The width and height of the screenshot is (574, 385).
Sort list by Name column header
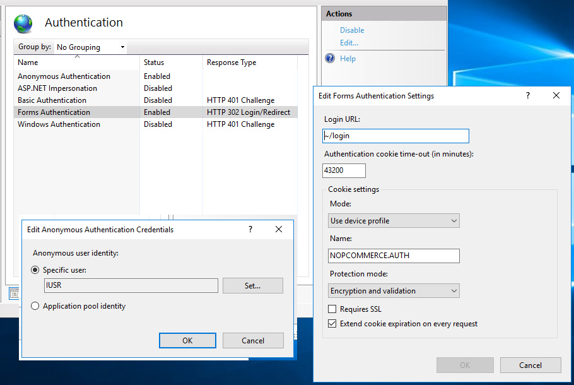click(28, 62)
